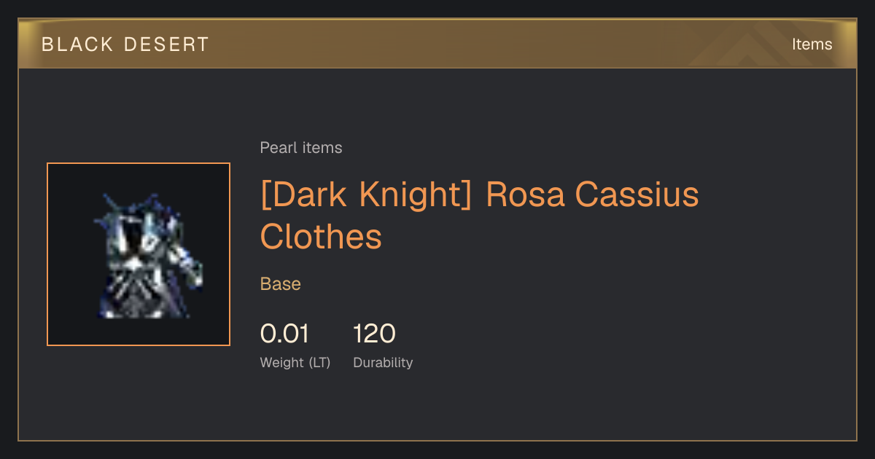Click the orange-bordered item thumbnail frame
875x459 pixels.
(139, 254)
